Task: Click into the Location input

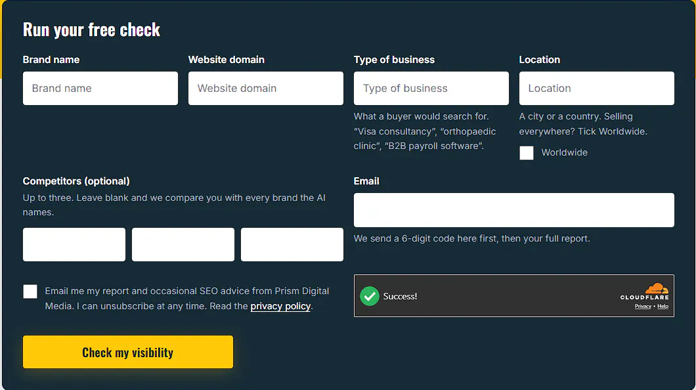Action: 597,88
